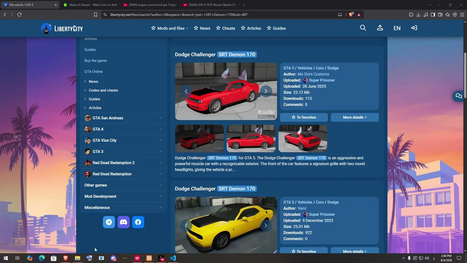The height and width of the screenshot is (263, 467).
Task: Open the Brave Shields icon
Action: pos(351,15)
